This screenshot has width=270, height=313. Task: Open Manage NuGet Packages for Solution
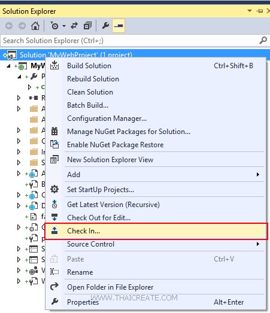(x=156, y=132)
